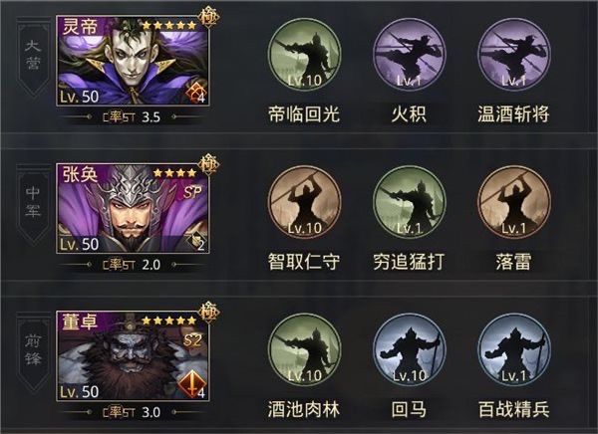Open the 回马 skill icon
The width and height of the screenshot is (598, 434).
[x=410, y=349]
